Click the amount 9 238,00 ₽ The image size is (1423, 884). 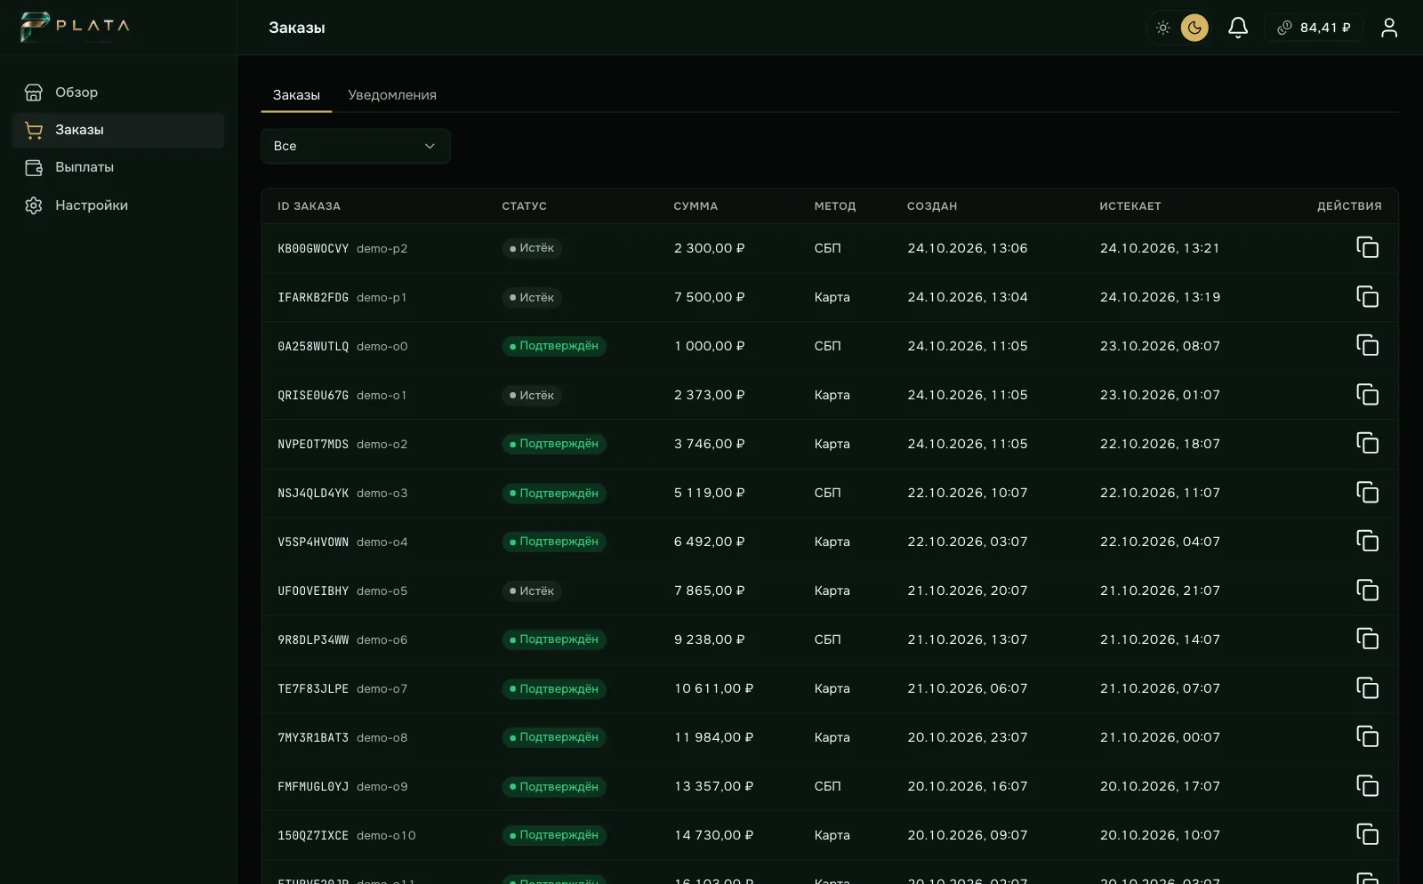710,639
